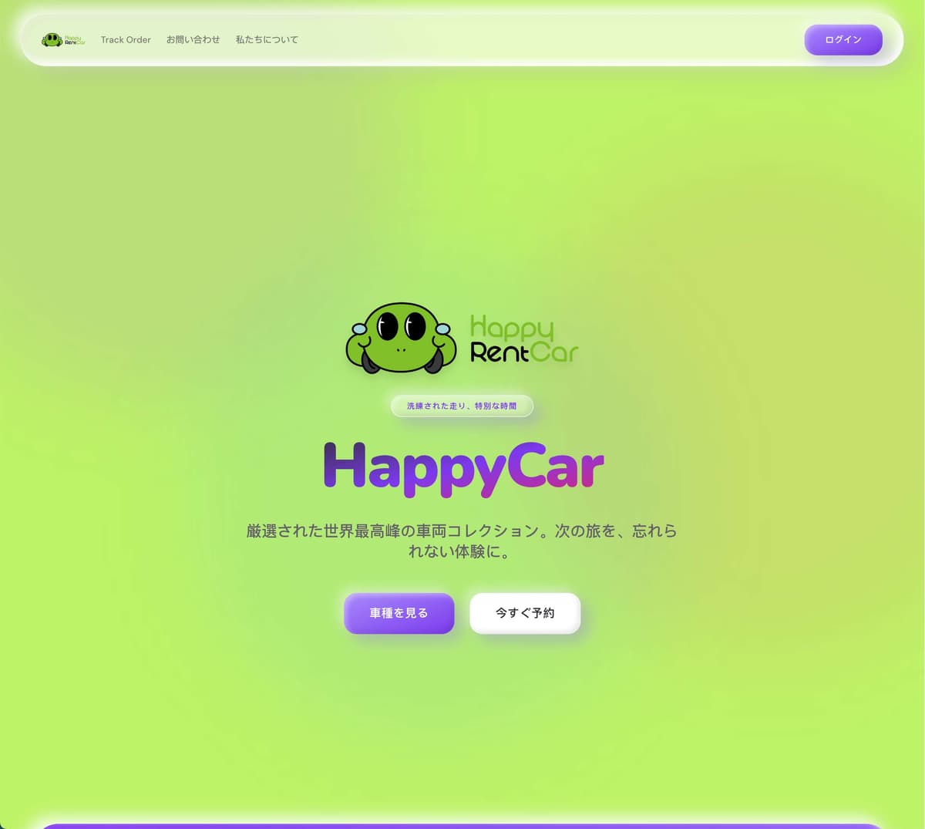
Task: Open the お問い合わせ page from the navbar
Action: (193, 39)
